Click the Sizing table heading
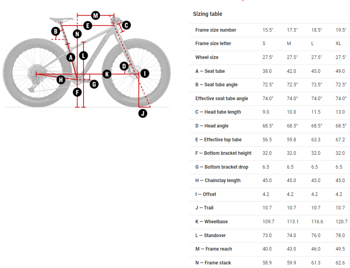This screenshot has height=268, width=350. (208, 14)
